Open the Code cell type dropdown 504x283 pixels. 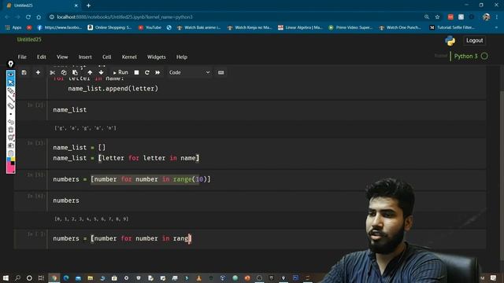189,72
